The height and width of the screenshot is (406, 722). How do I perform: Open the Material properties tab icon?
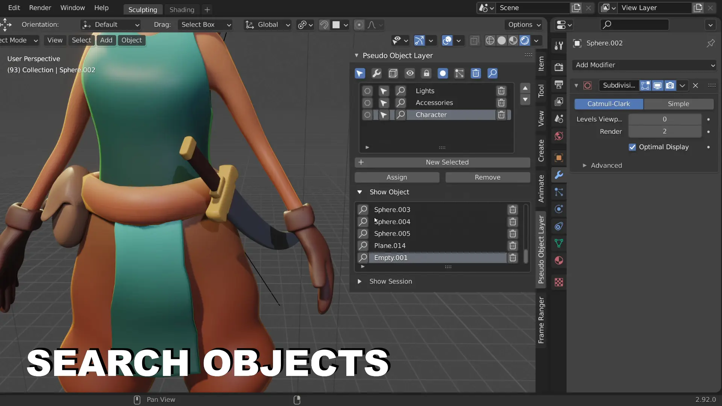[x=559, y=261]
